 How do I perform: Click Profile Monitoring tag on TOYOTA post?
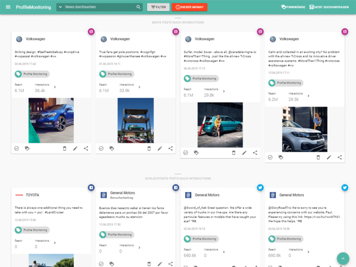tap(32, 230)
